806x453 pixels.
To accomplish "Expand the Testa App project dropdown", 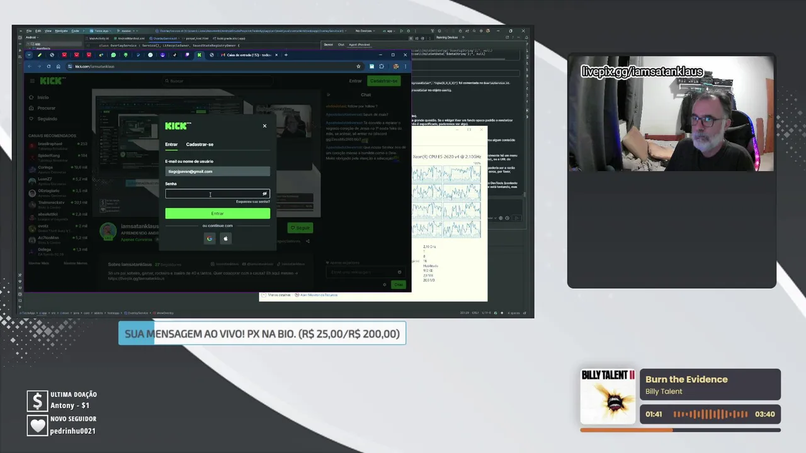I will pyautogui.click(x=101, y=31).
